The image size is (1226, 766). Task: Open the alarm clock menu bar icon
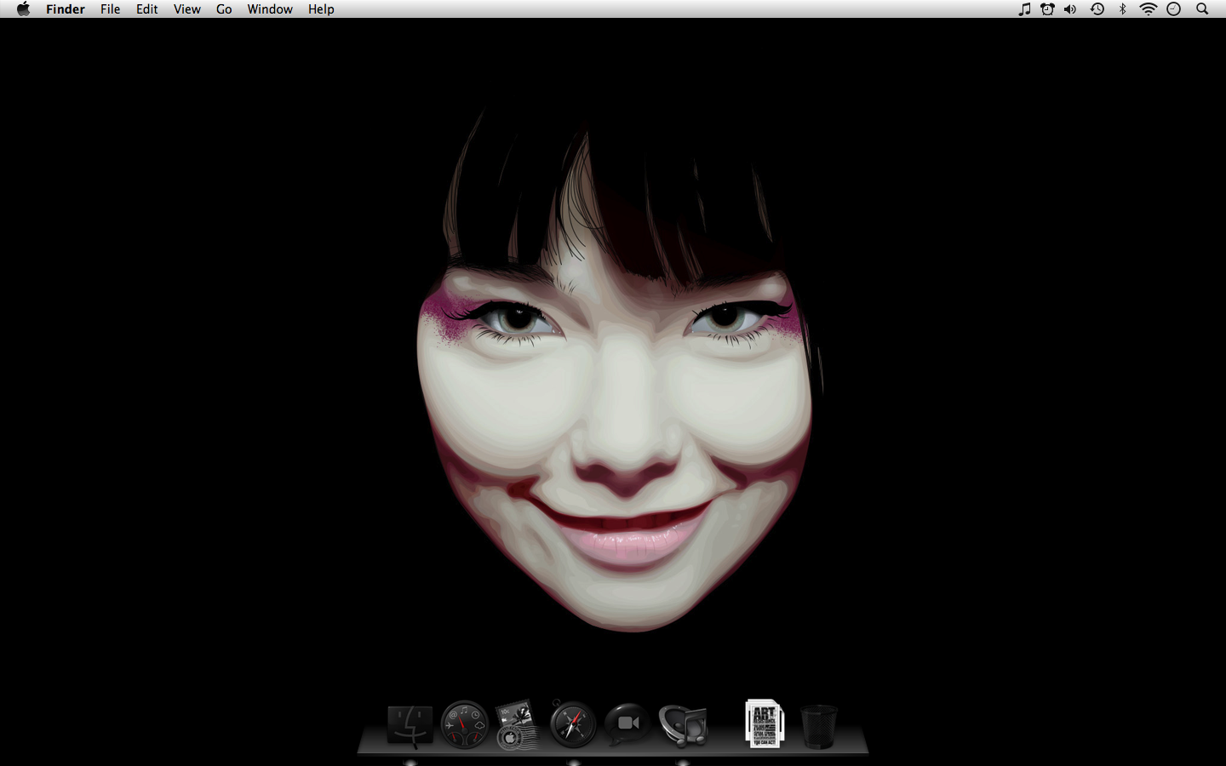(1047, 9)
